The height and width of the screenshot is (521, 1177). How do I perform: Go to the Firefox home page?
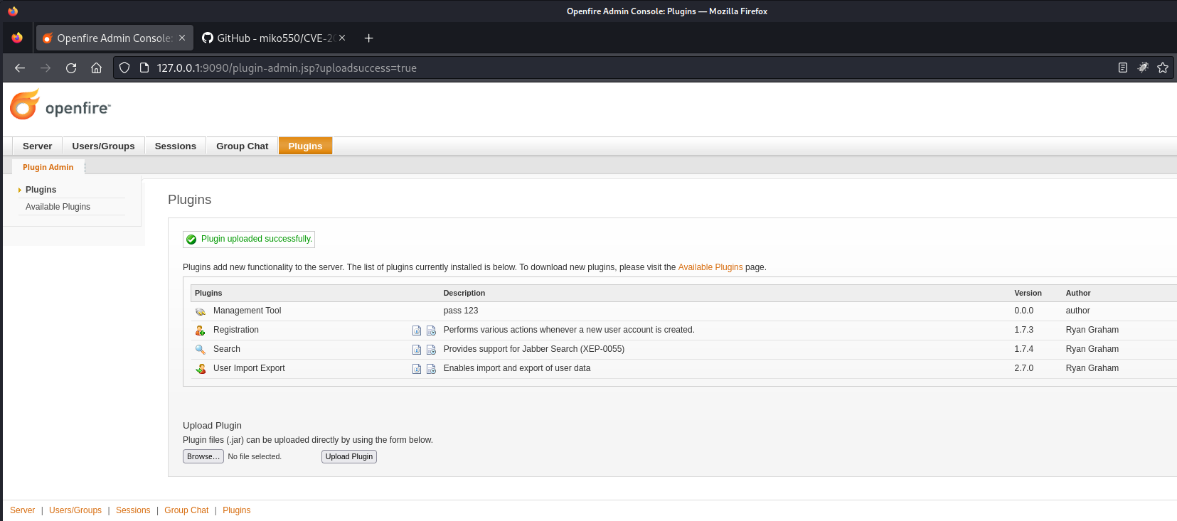(x=97, y=68)
